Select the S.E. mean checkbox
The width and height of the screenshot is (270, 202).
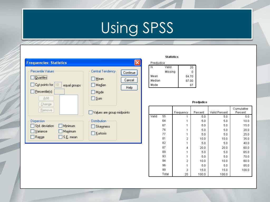pos(60,137)
